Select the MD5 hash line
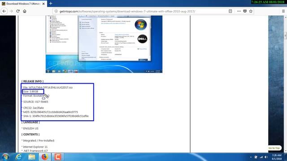This screenshot has height=161, width=287. point(50,112)
